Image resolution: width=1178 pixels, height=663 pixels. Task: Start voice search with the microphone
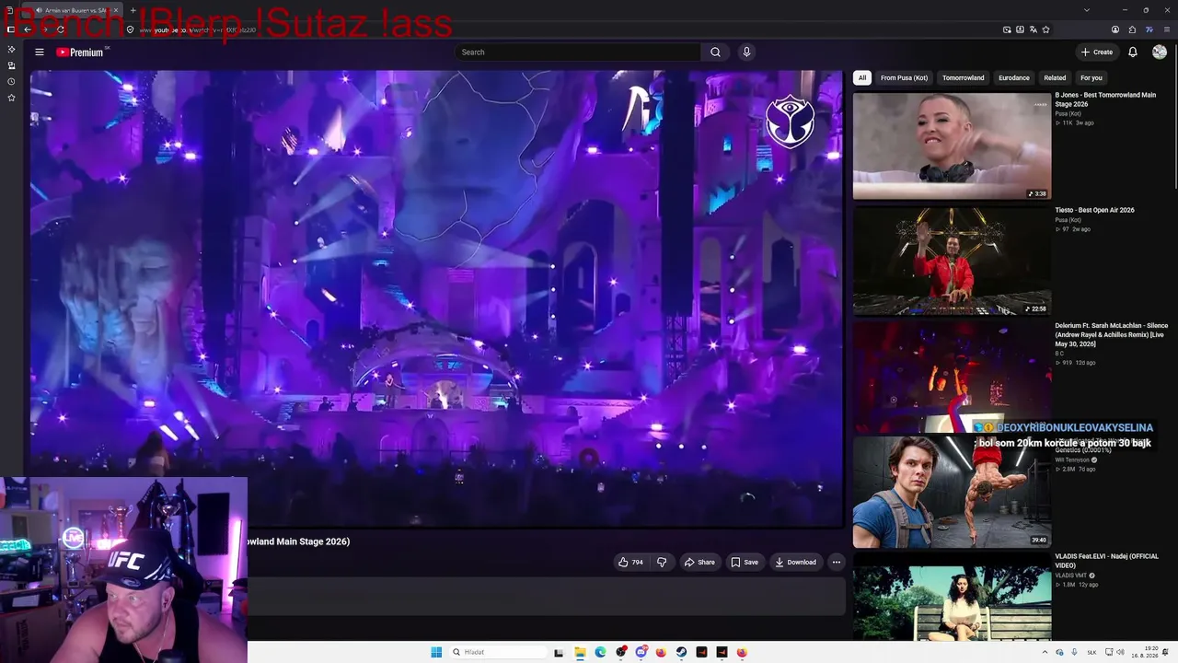point(746,52)
